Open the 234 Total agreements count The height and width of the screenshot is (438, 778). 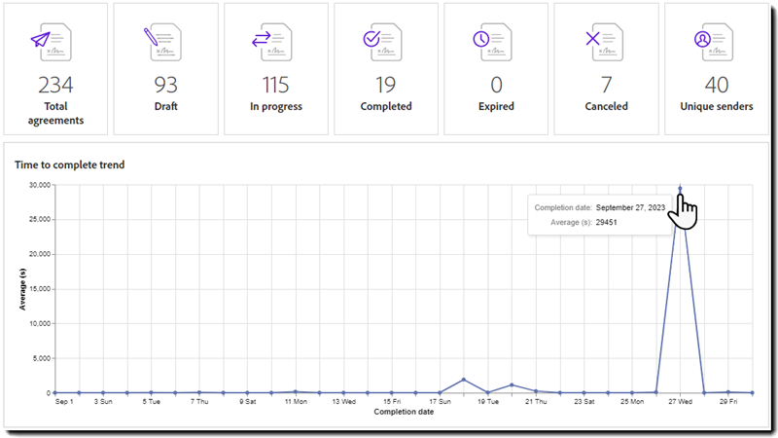(55, 86)
